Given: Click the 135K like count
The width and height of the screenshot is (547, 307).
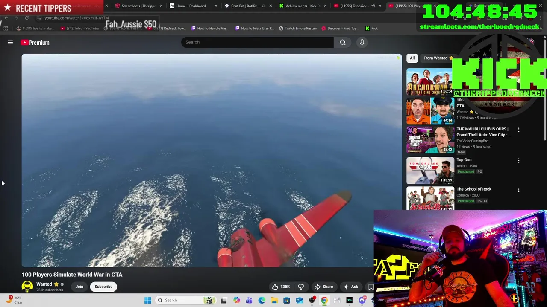Looking at the screenshot, I should [x=285, y=287].
